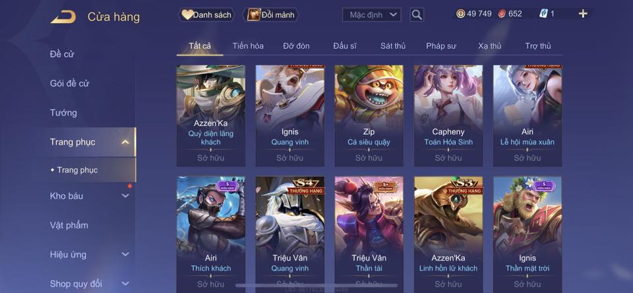Expand the Kho báu sidebar section
633x293 pixels.
[125, 195]
